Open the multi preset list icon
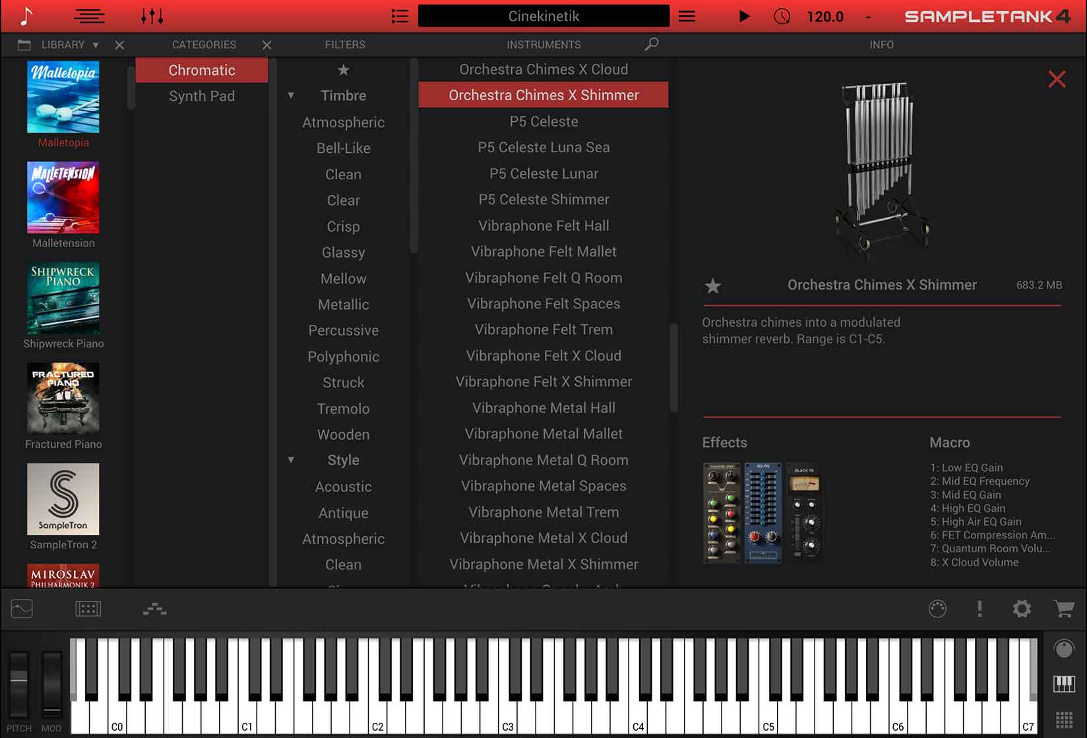The image size is (1087, 738). (400, 16)
